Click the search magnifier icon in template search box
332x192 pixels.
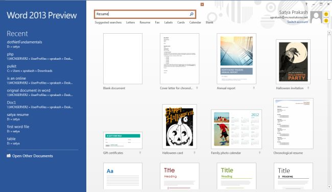[192, 14]
